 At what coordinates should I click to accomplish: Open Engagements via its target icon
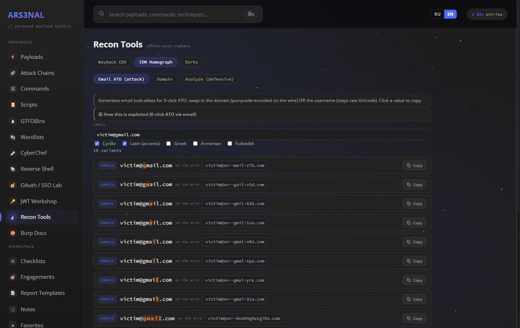(x=13, y=277)
